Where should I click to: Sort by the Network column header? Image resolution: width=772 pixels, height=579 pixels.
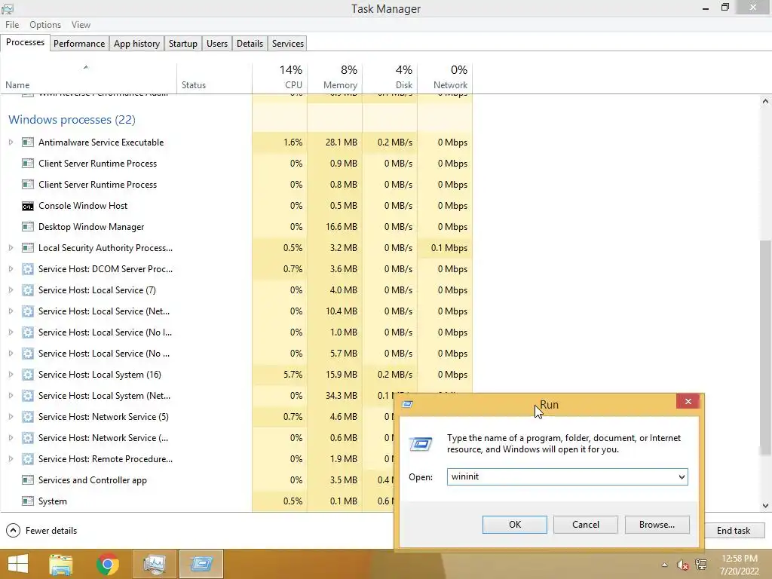pyautogui.click(x=445, y=78)
